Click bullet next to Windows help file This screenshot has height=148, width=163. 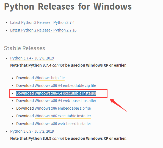pos(13,78)
